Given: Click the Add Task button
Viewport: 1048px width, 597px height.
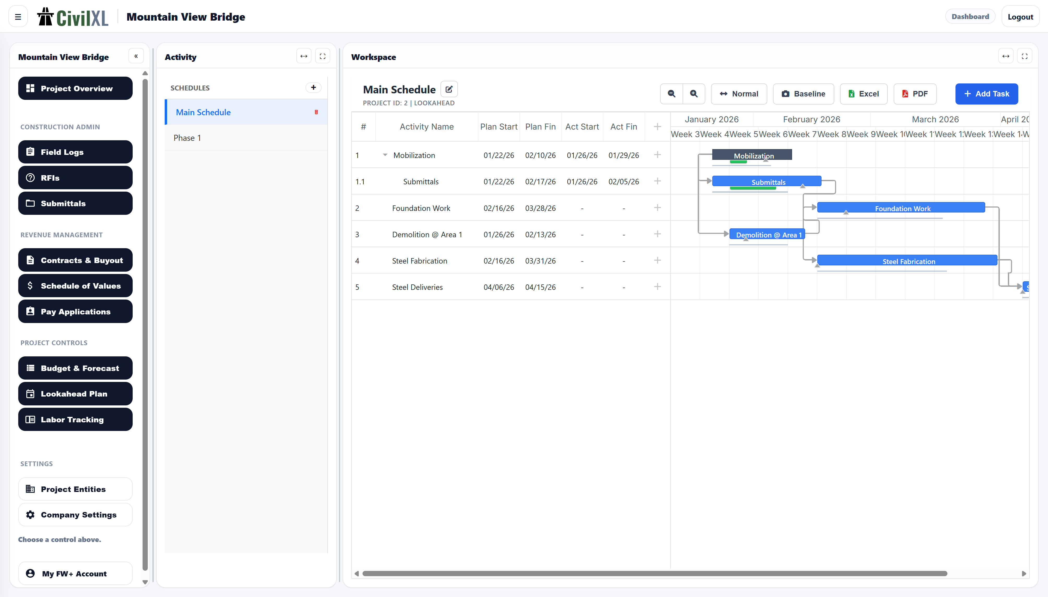Looking at the screenshot, I should coord(986,94).
